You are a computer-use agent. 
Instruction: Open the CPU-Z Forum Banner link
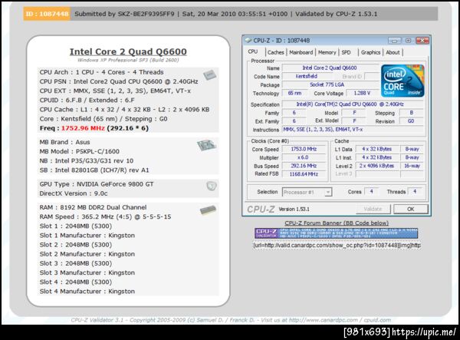[x=337, y=223]
